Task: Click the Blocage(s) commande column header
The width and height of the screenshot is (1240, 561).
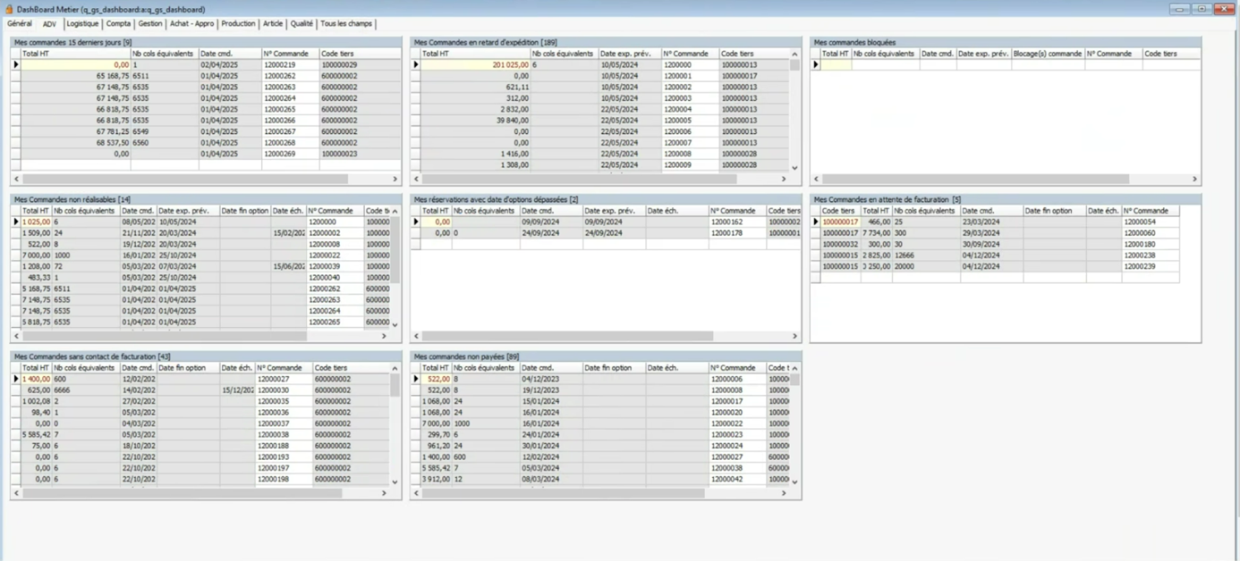Action: point(1047,54)
